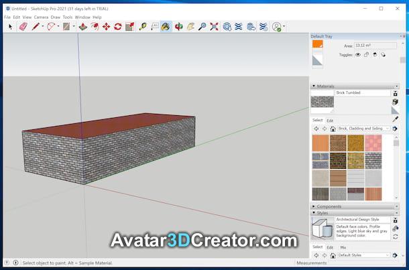409x270 pixels.
Task: Click Update Style refresh icon
Action: (396, 237)
